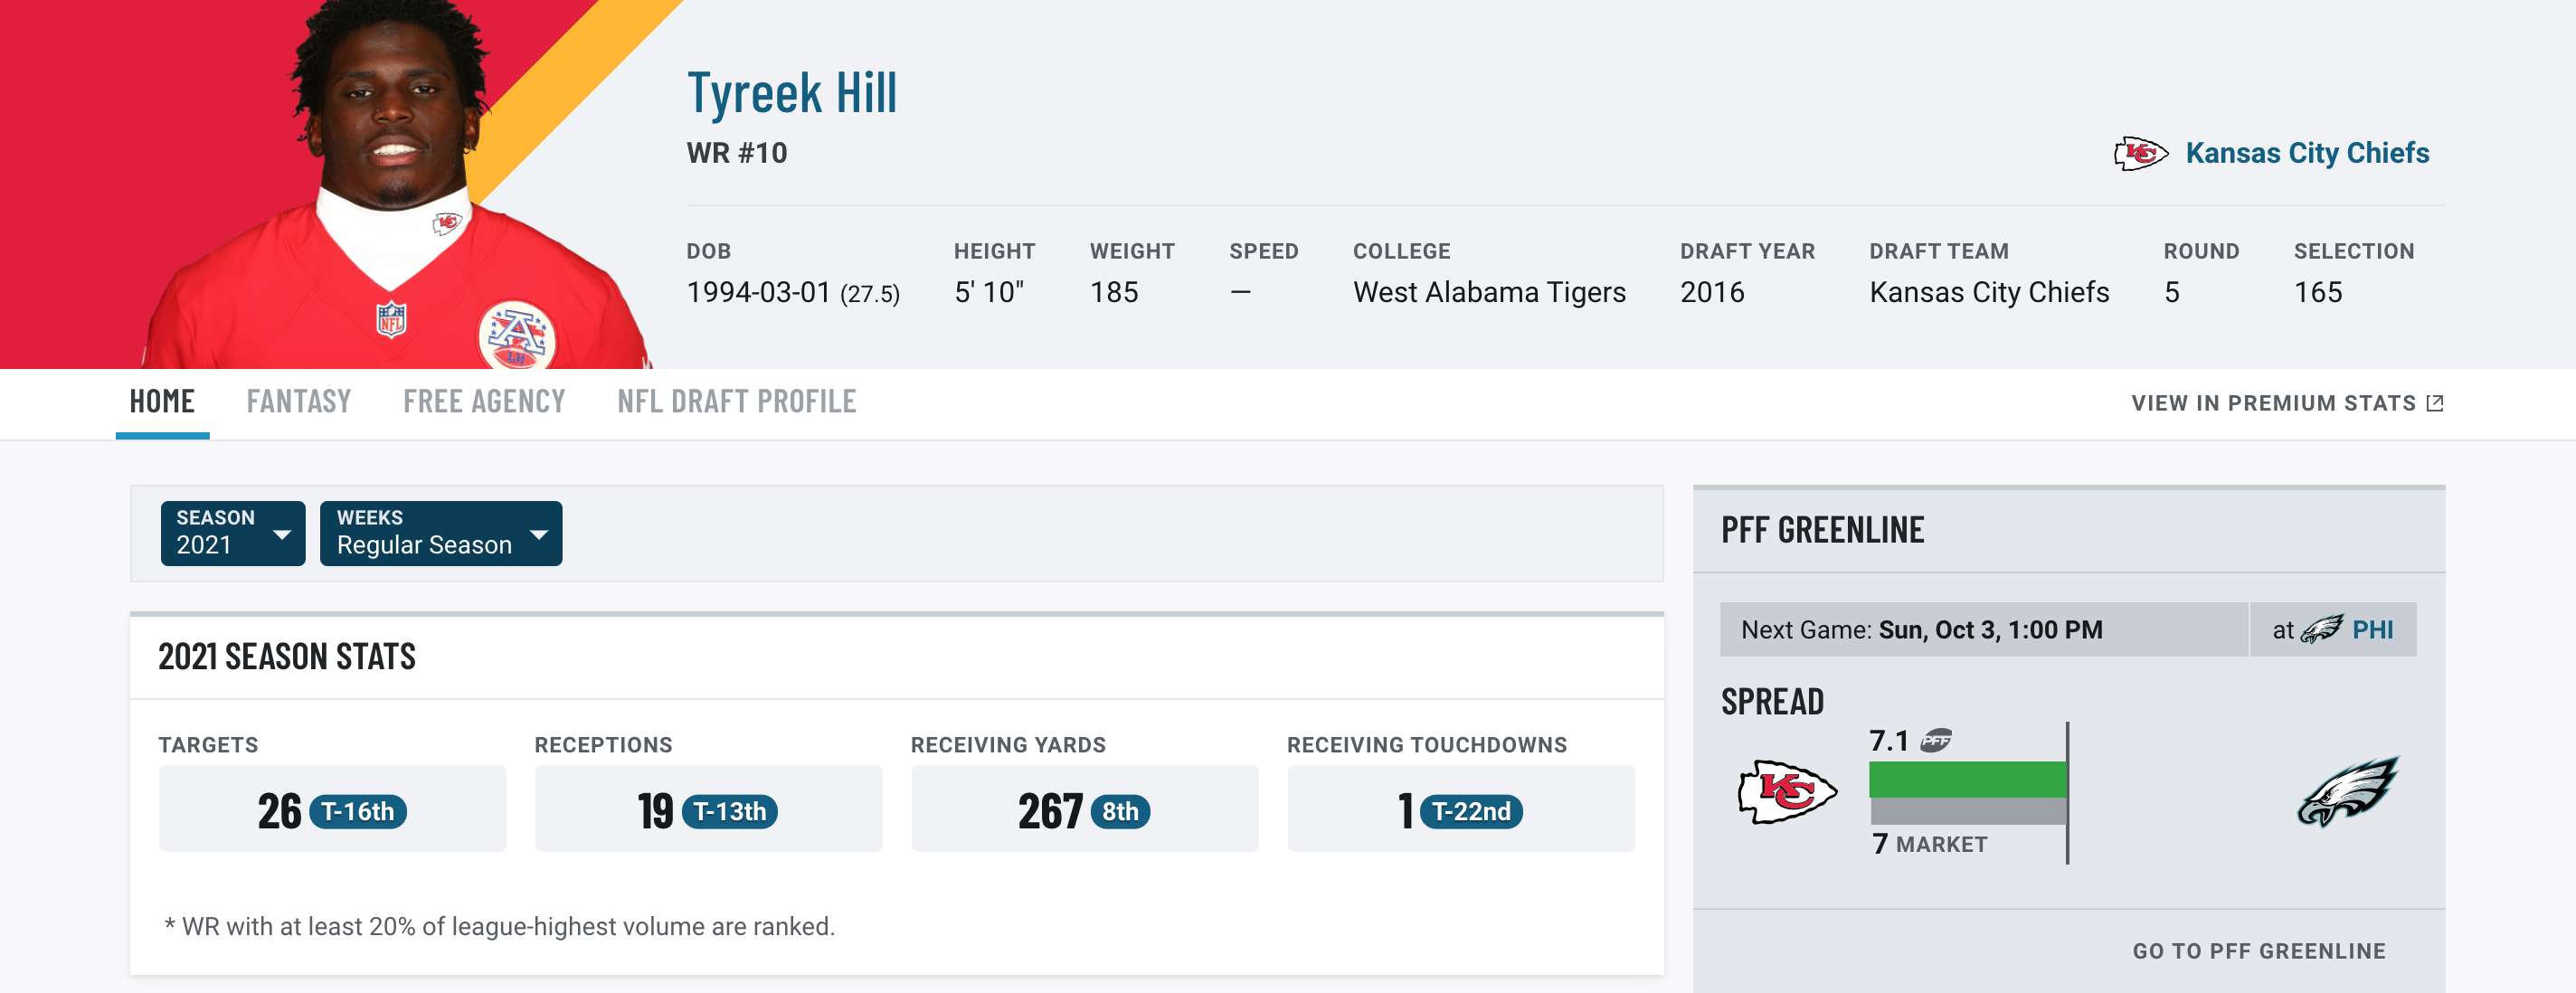Click the Eagles logo next to PHI
Image resolution: width=2576 pixels, height=993 pixels.
pyautogui.click(x=2321, y=630)
